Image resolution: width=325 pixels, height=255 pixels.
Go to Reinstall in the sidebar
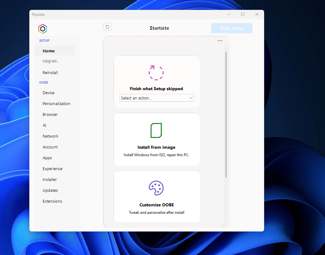click(x=50, y=73)
